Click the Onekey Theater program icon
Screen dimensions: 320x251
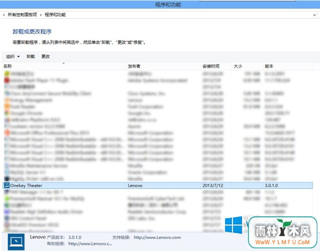click(7, 185)
